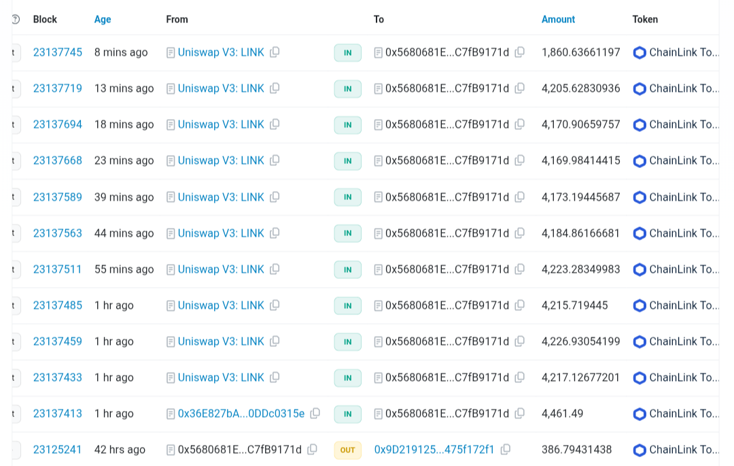Open block 23137745
Screen dimensions: 734x466
[x=58, y=52]
